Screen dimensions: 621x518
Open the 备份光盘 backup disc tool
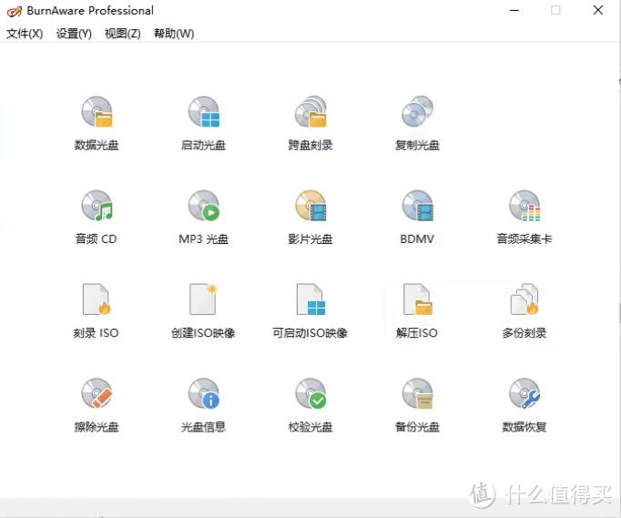[417, 405]
